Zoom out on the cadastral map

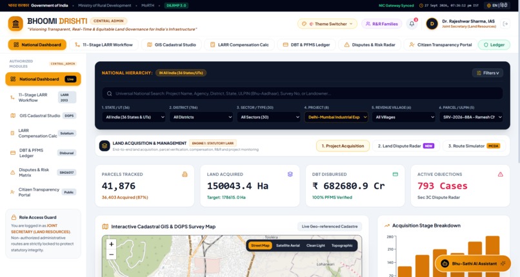click(112, 254)
